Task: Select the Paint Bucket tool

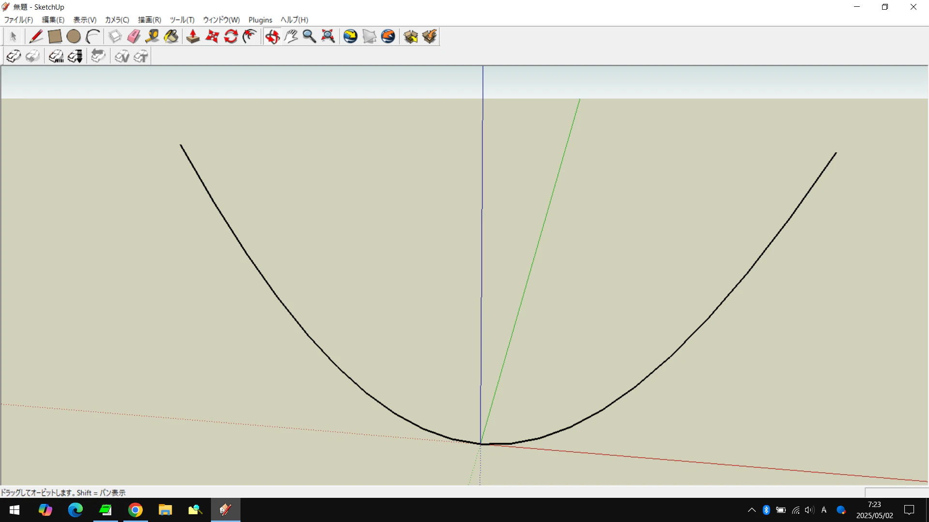Action: (171, 36)
